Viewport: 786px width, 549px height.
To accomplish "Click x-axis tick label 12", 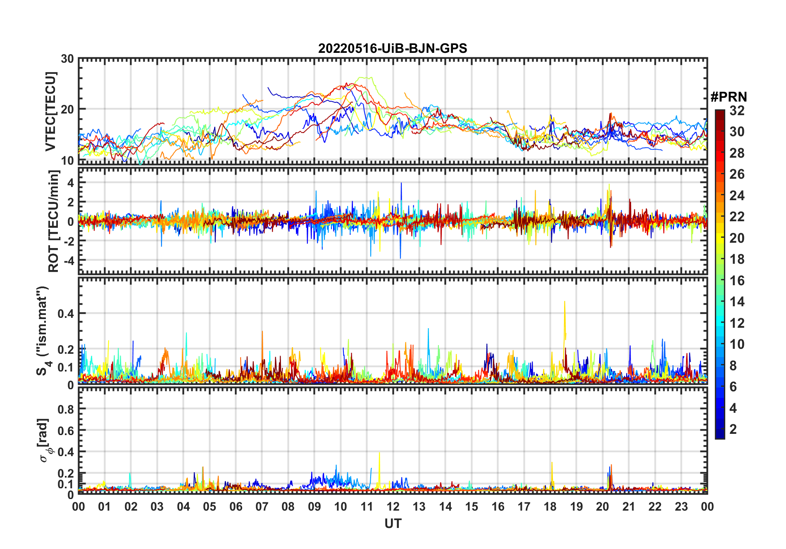I will [x=393, y=506].
